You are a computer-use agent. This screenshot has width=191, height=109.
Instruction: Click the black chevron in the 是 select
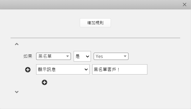[88, 57]
